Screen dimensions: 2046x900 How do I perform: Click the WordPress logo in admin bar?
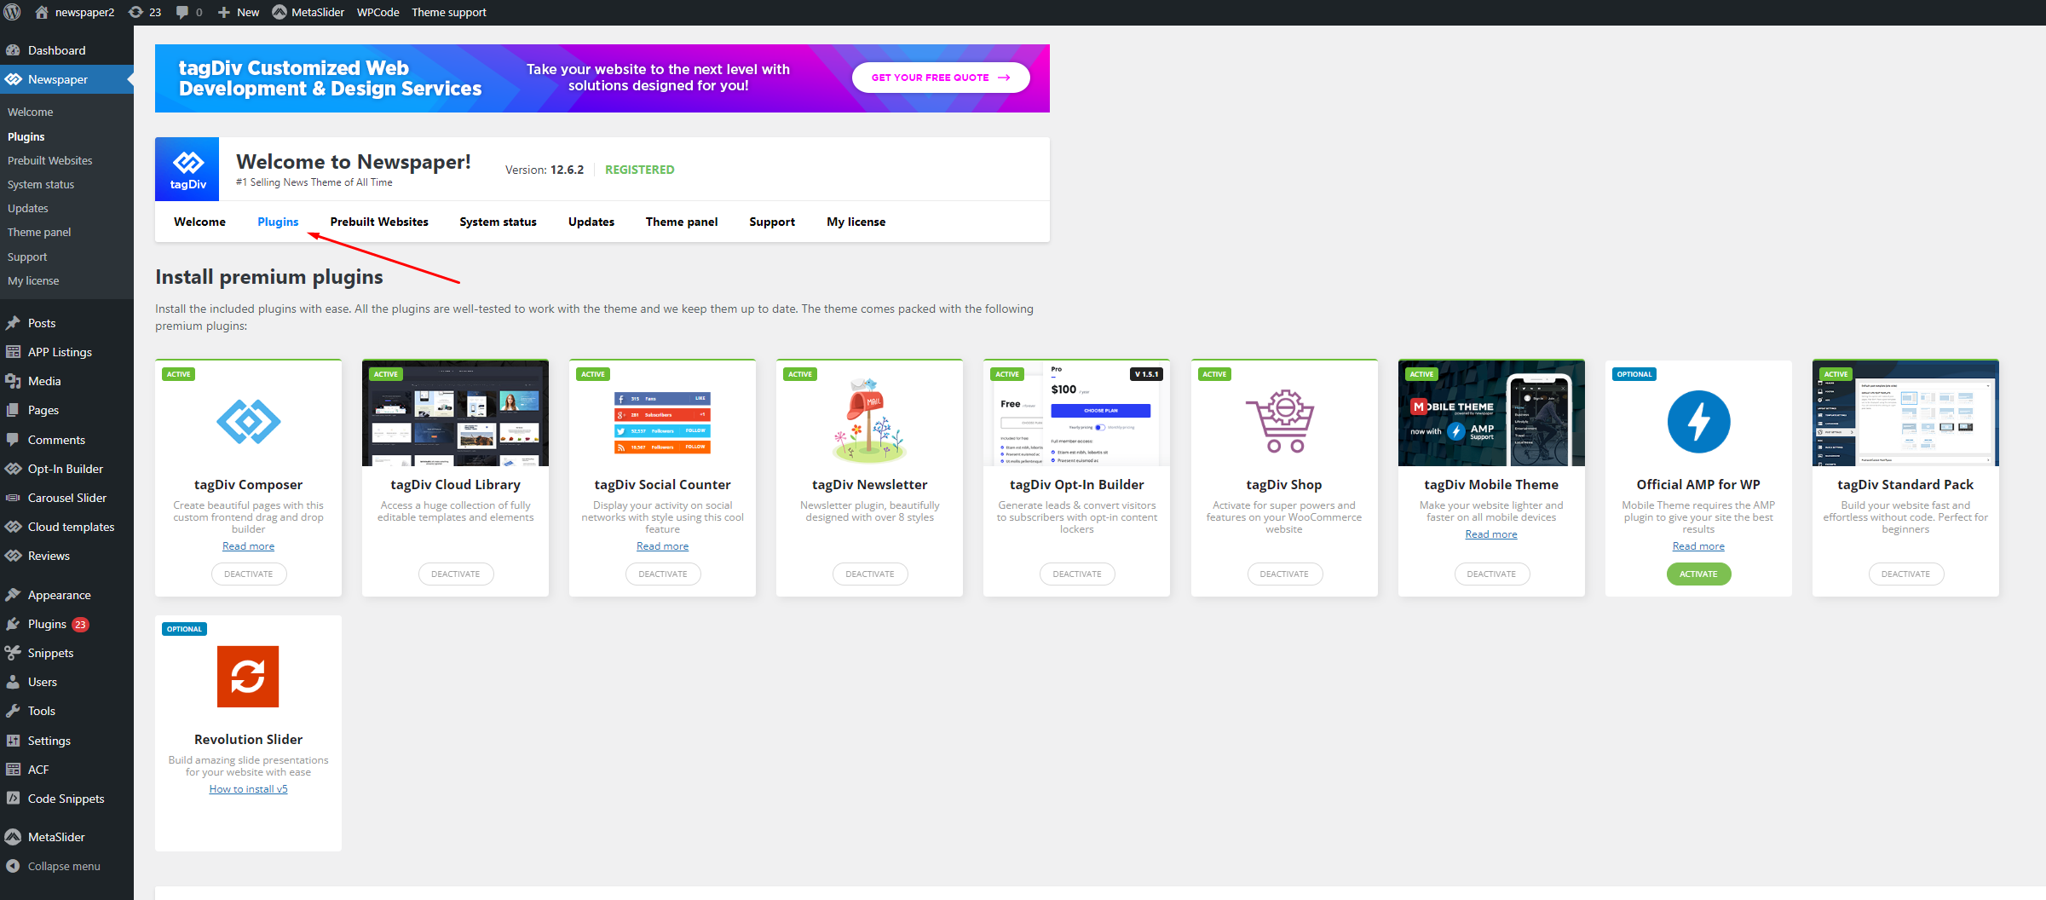click(x=13, y=12)
